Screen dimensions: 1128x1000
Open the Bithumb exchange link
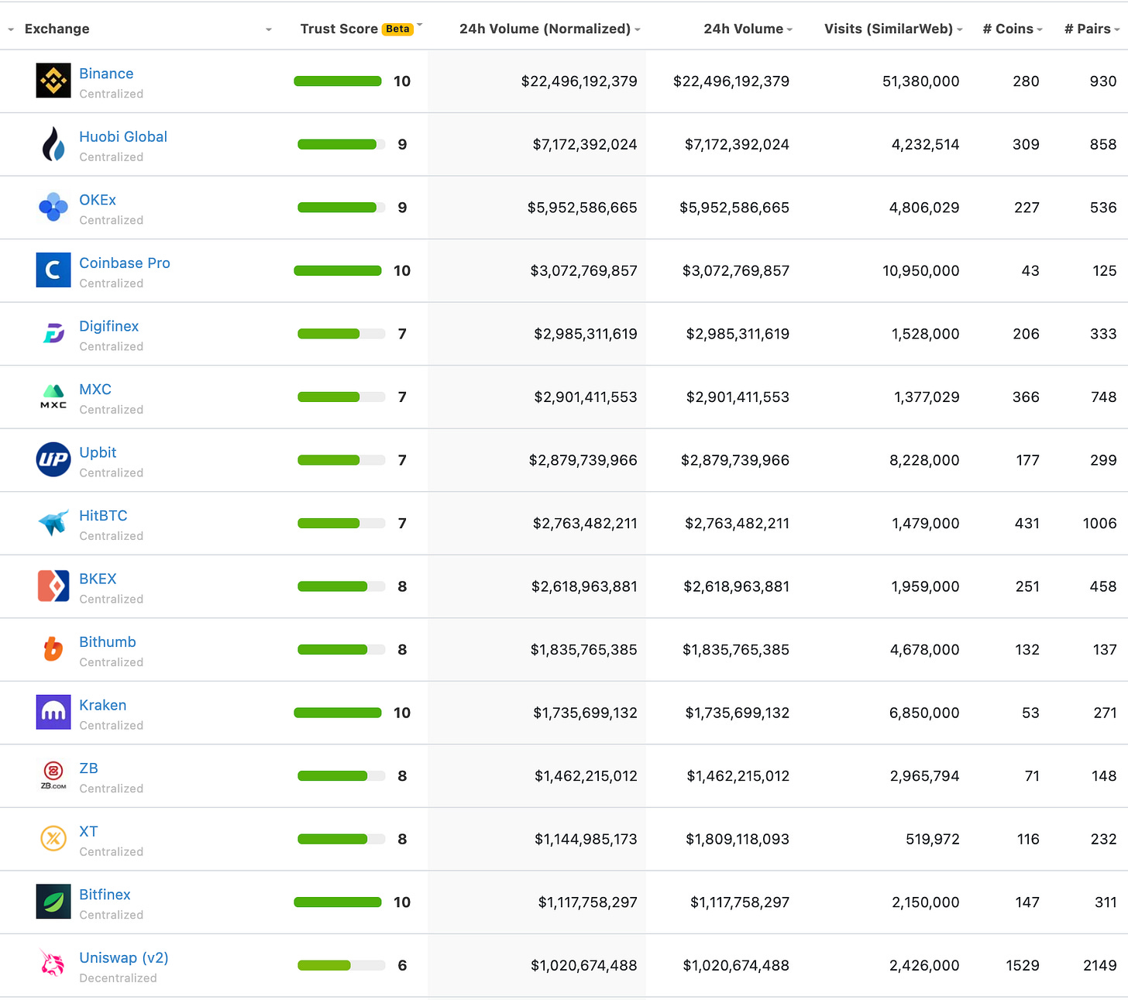tap(108, 641)
